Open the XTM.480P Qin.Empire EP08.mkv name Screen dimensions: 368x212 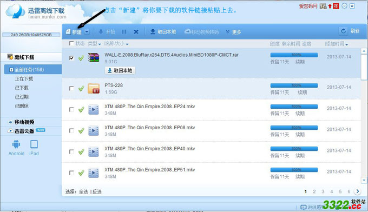click(x=150, y=128)
